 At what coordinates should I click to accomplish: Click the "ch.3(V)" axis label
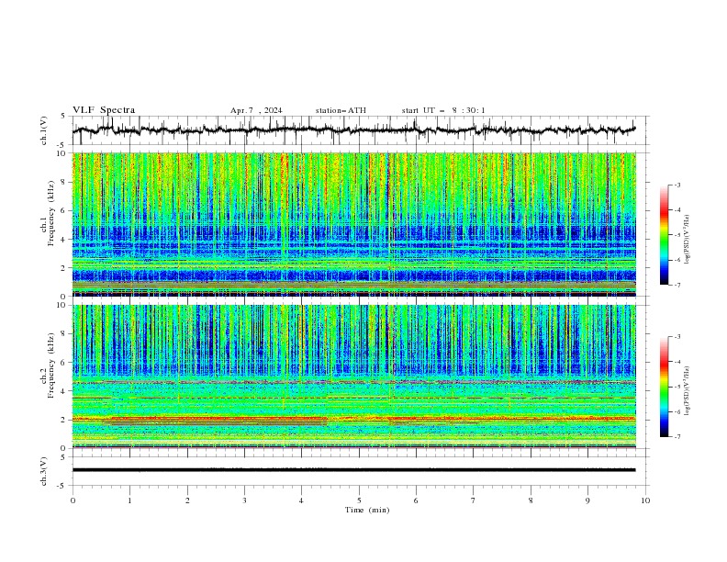(44, 471)
